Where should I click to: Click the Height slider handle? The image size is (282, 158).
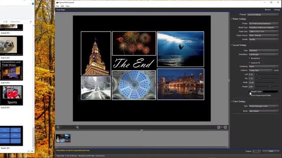[270, 87]
